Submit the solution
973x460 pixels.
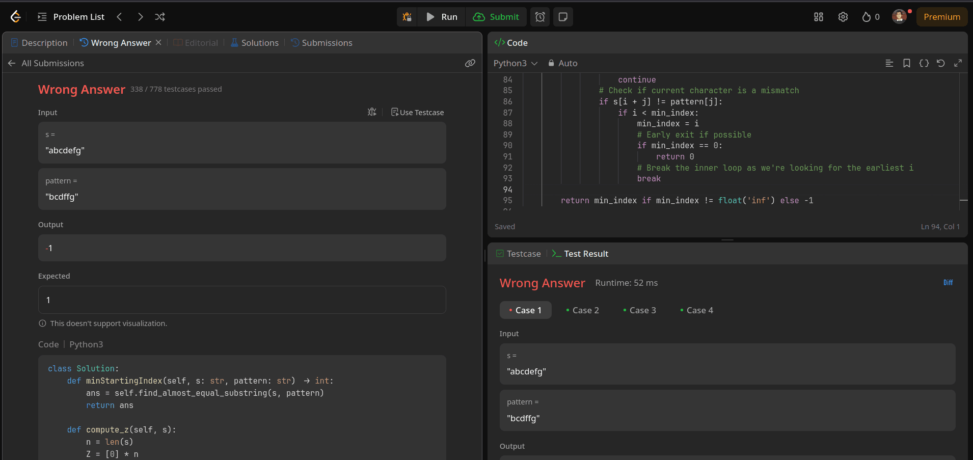pos(496,17)
